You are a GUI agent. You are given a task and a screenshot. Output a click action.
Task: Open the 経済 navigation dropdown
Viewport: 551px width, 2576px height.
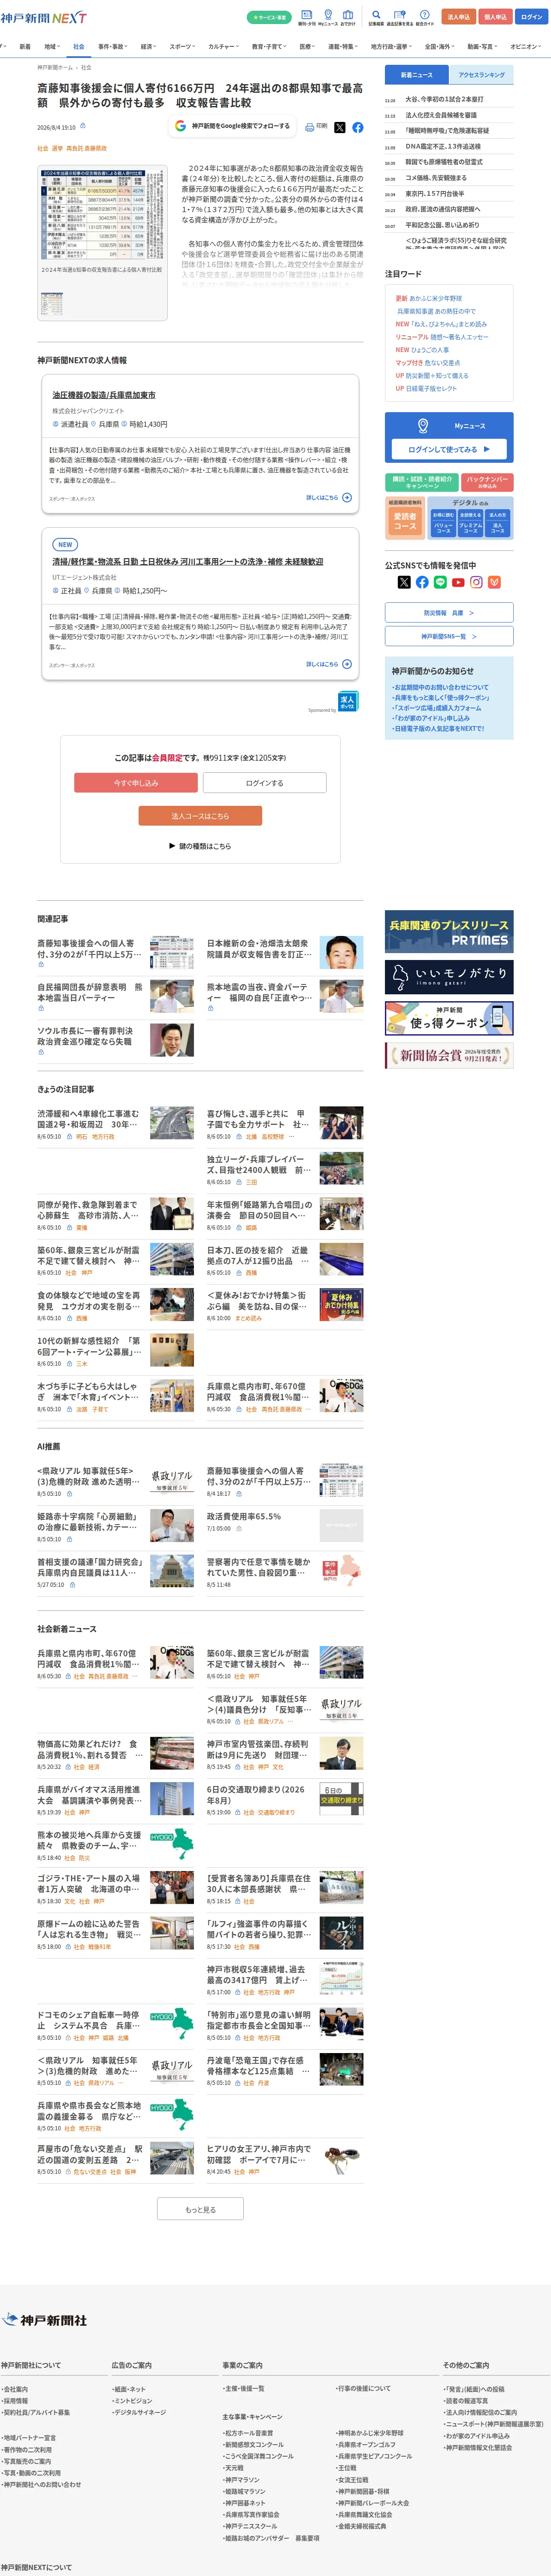[x=149, y=46]
